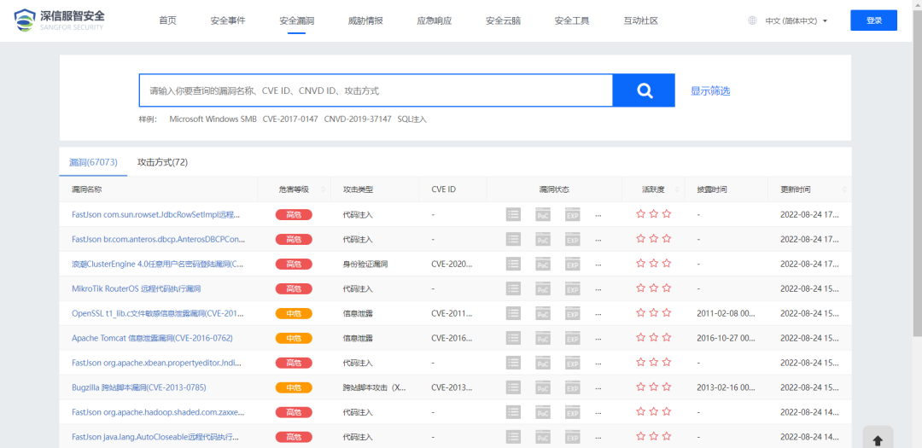Viewport: 922px width, 448px height.
Task: Click 2016-10-27 disclosure date cell
Action: [726, 339]
